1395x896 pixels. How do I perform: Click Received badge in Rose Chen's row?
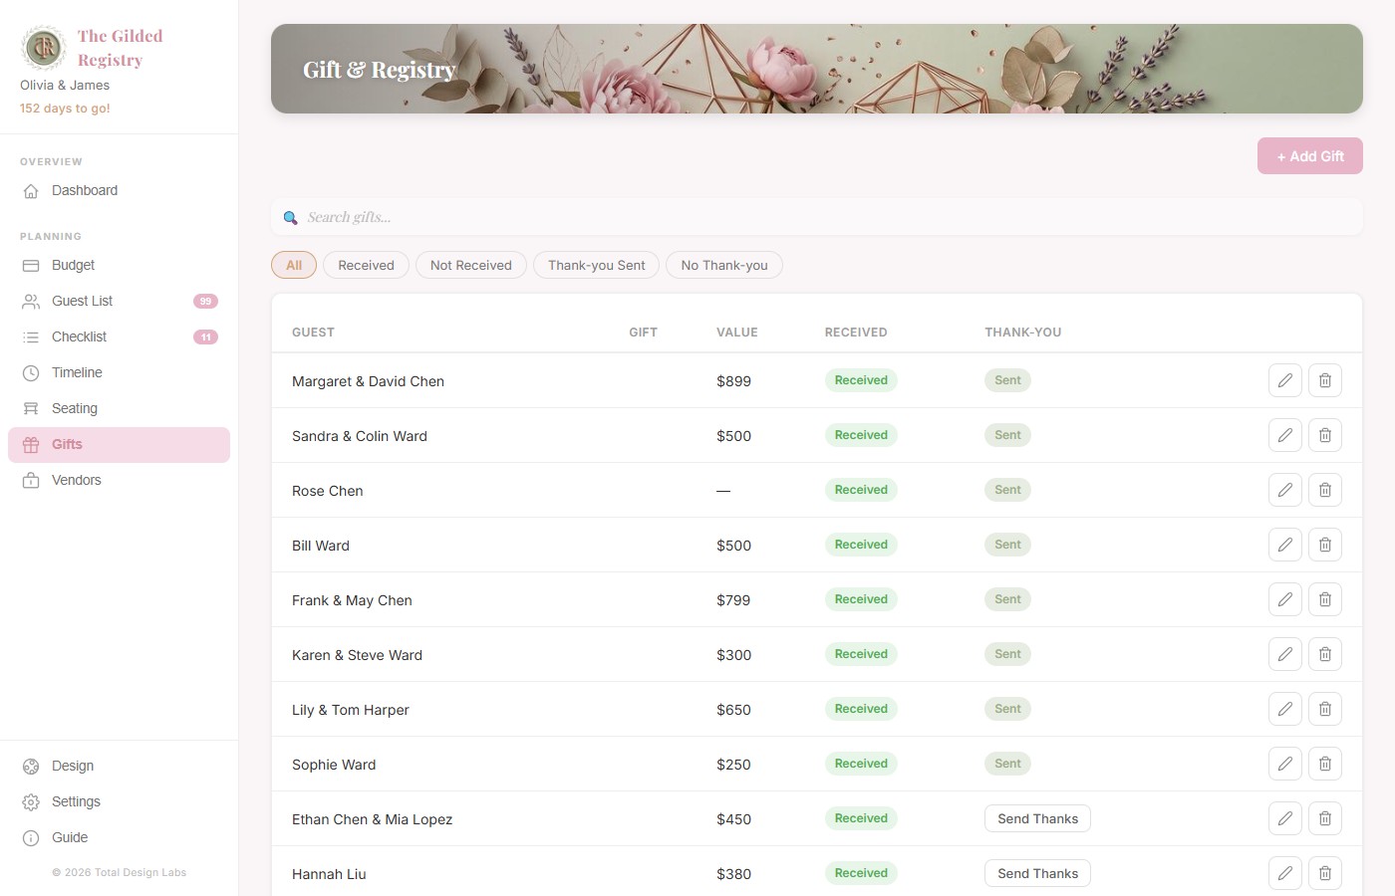click(x=861, y=490)
